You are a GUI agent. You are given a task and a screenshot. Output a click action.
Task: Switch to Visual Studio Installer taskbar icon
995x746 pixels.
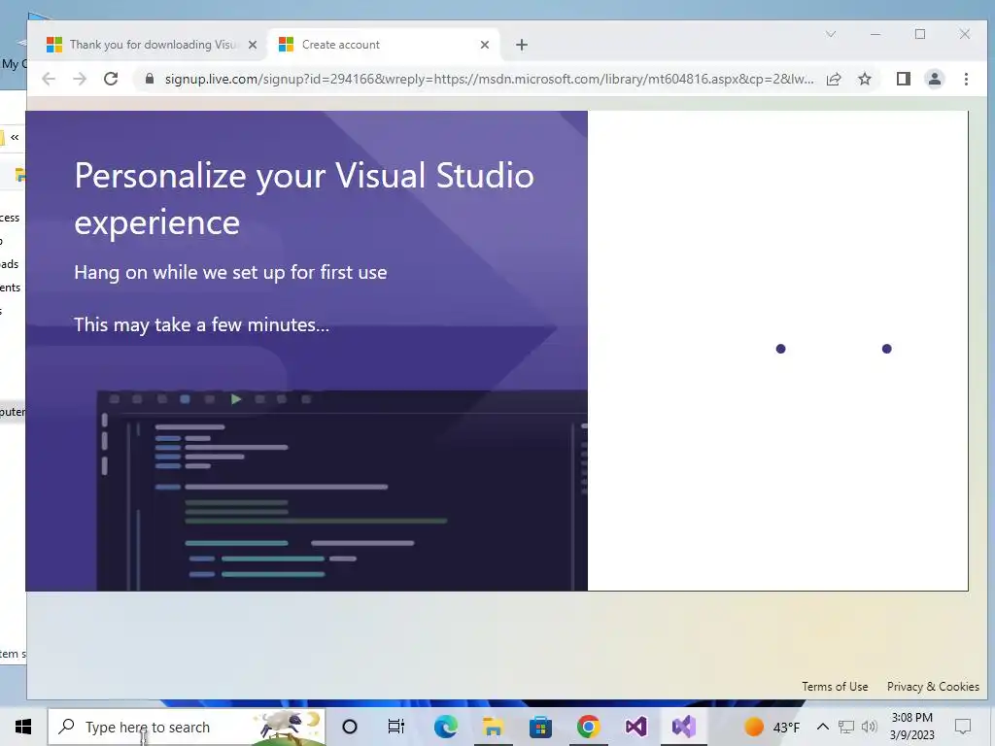coord(683,727)
